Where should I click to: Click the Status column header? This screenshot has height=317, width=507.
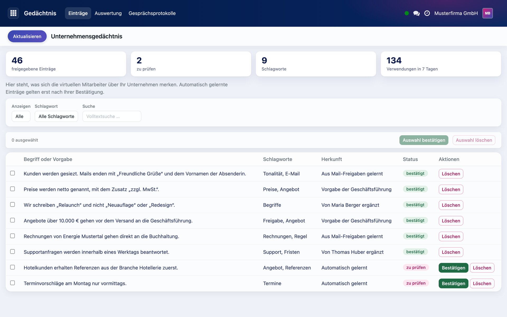(410, 159)
